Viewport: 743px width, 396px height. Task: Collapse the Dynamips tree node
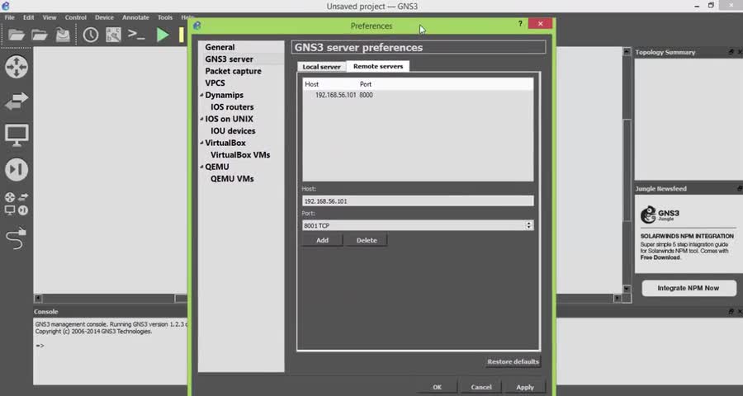201,95
